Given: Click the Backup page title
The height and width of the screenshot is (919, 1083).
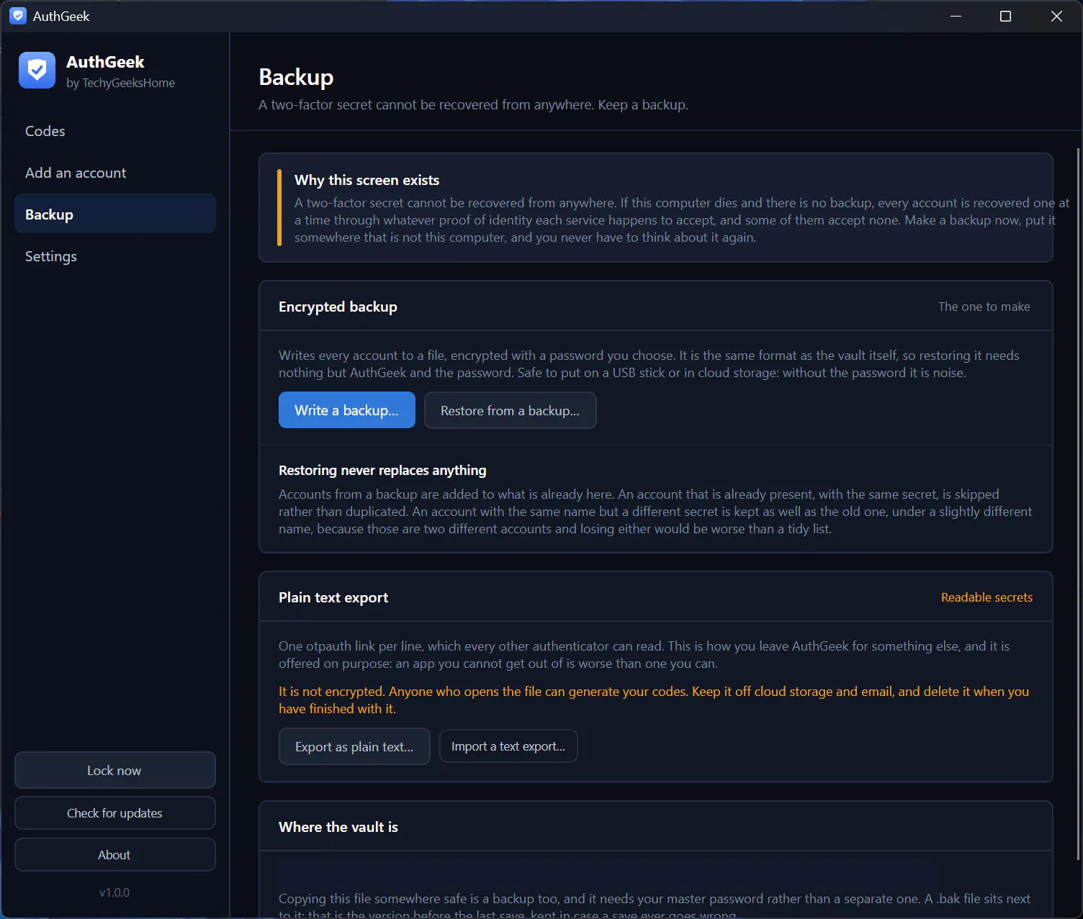Looking at the screenshot, I should pos(296,77).
